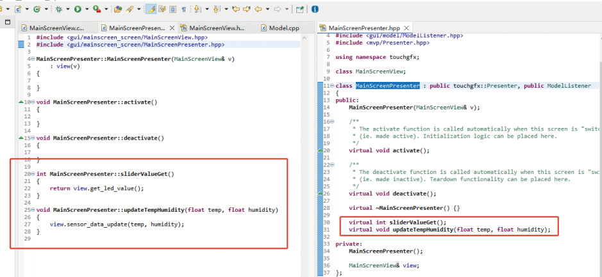The height and width of the screenshot is (277, 602).
Task: Click the New class green C icon
Action: (x=37, y=9)
